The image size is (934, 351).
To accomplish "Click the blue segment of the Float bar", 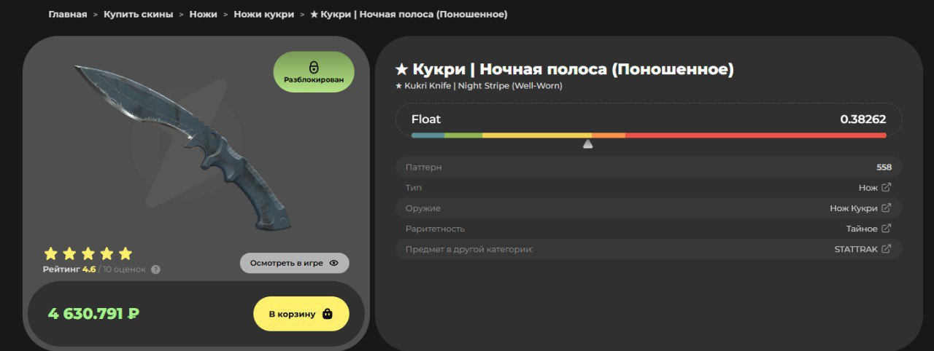I will pos(428,135).
